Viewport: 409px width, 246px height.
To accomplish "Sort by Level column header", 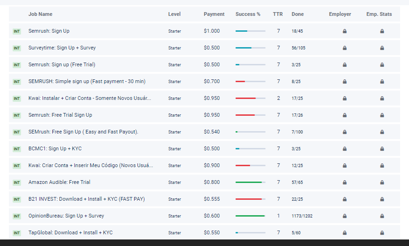I will click(174, 14).
